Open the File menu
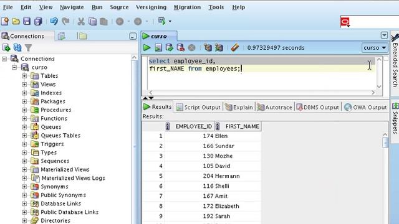This screenshot has width=399, height=224. coord(7,7)
